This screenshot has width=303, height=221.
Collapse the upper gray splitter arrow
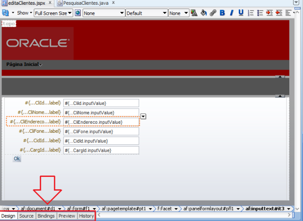pos(280,77)
